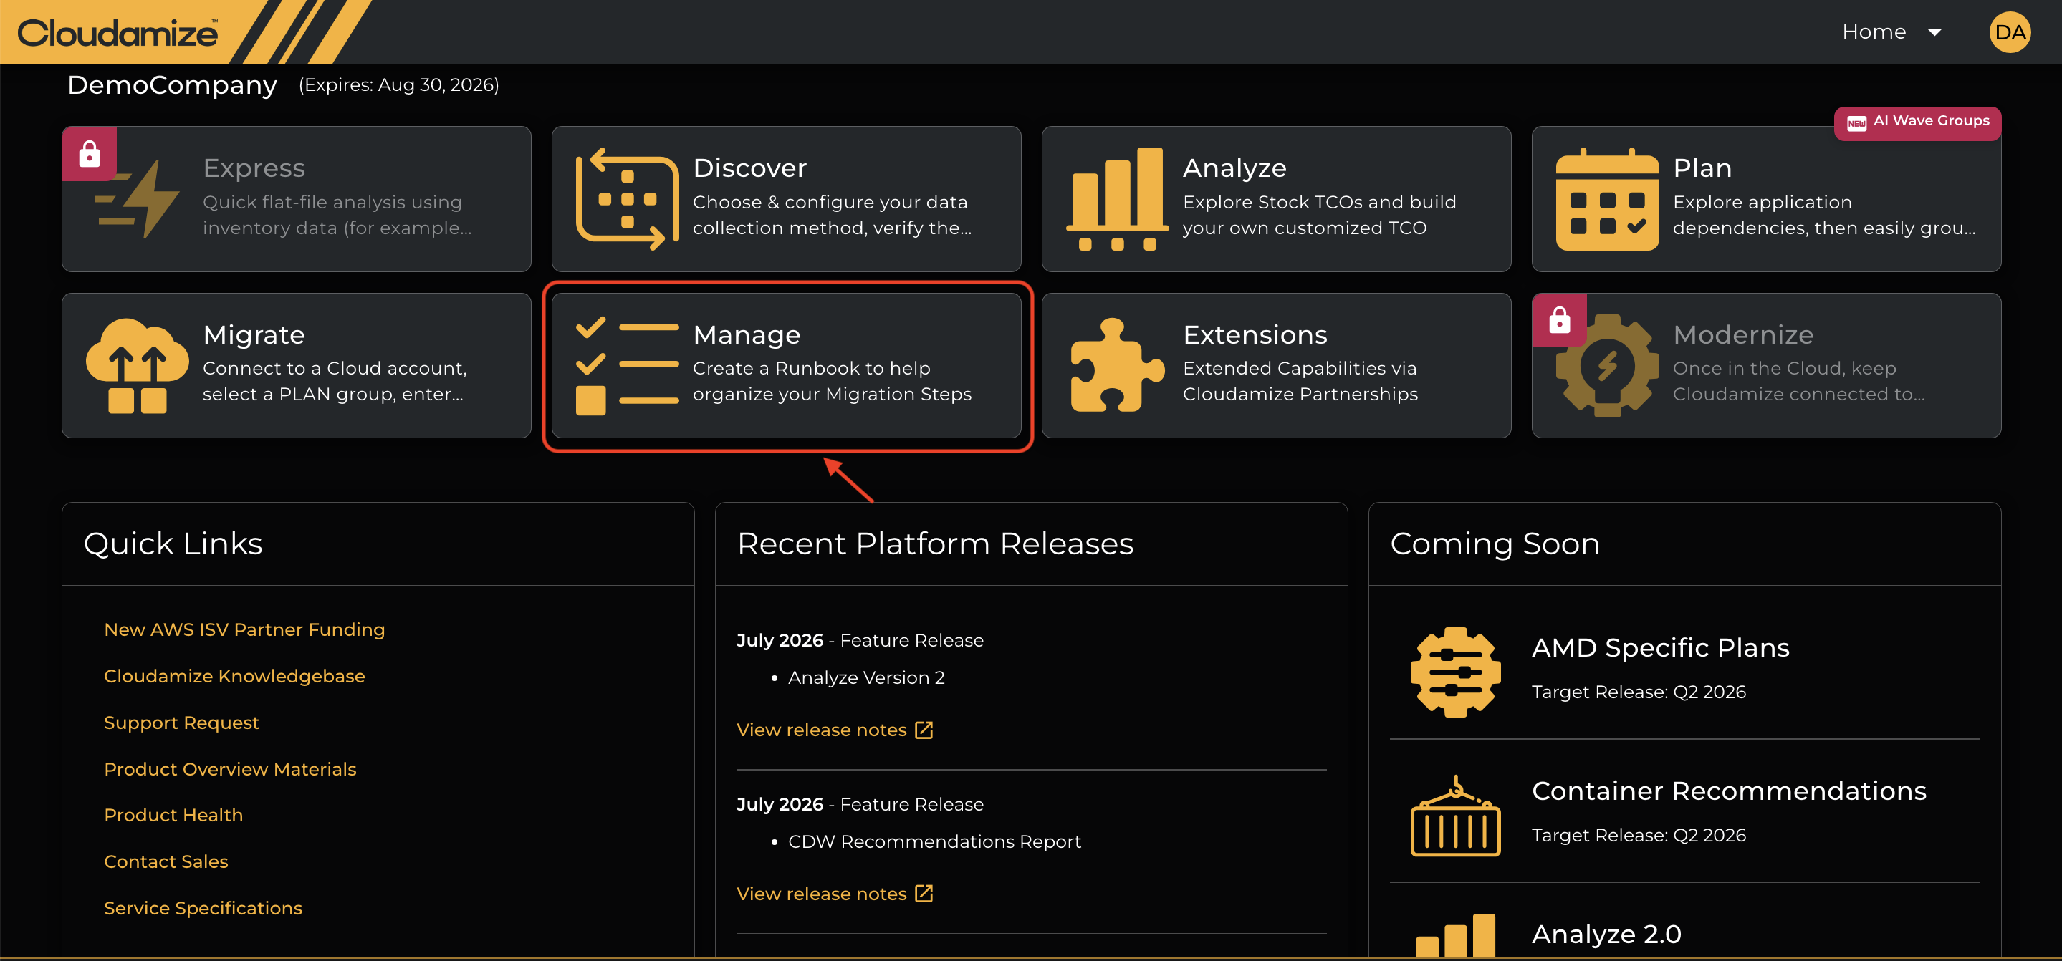This screenshot has width=2062, height=961.
Task: Open the Service Specifications link
Action: coord(203,907)
